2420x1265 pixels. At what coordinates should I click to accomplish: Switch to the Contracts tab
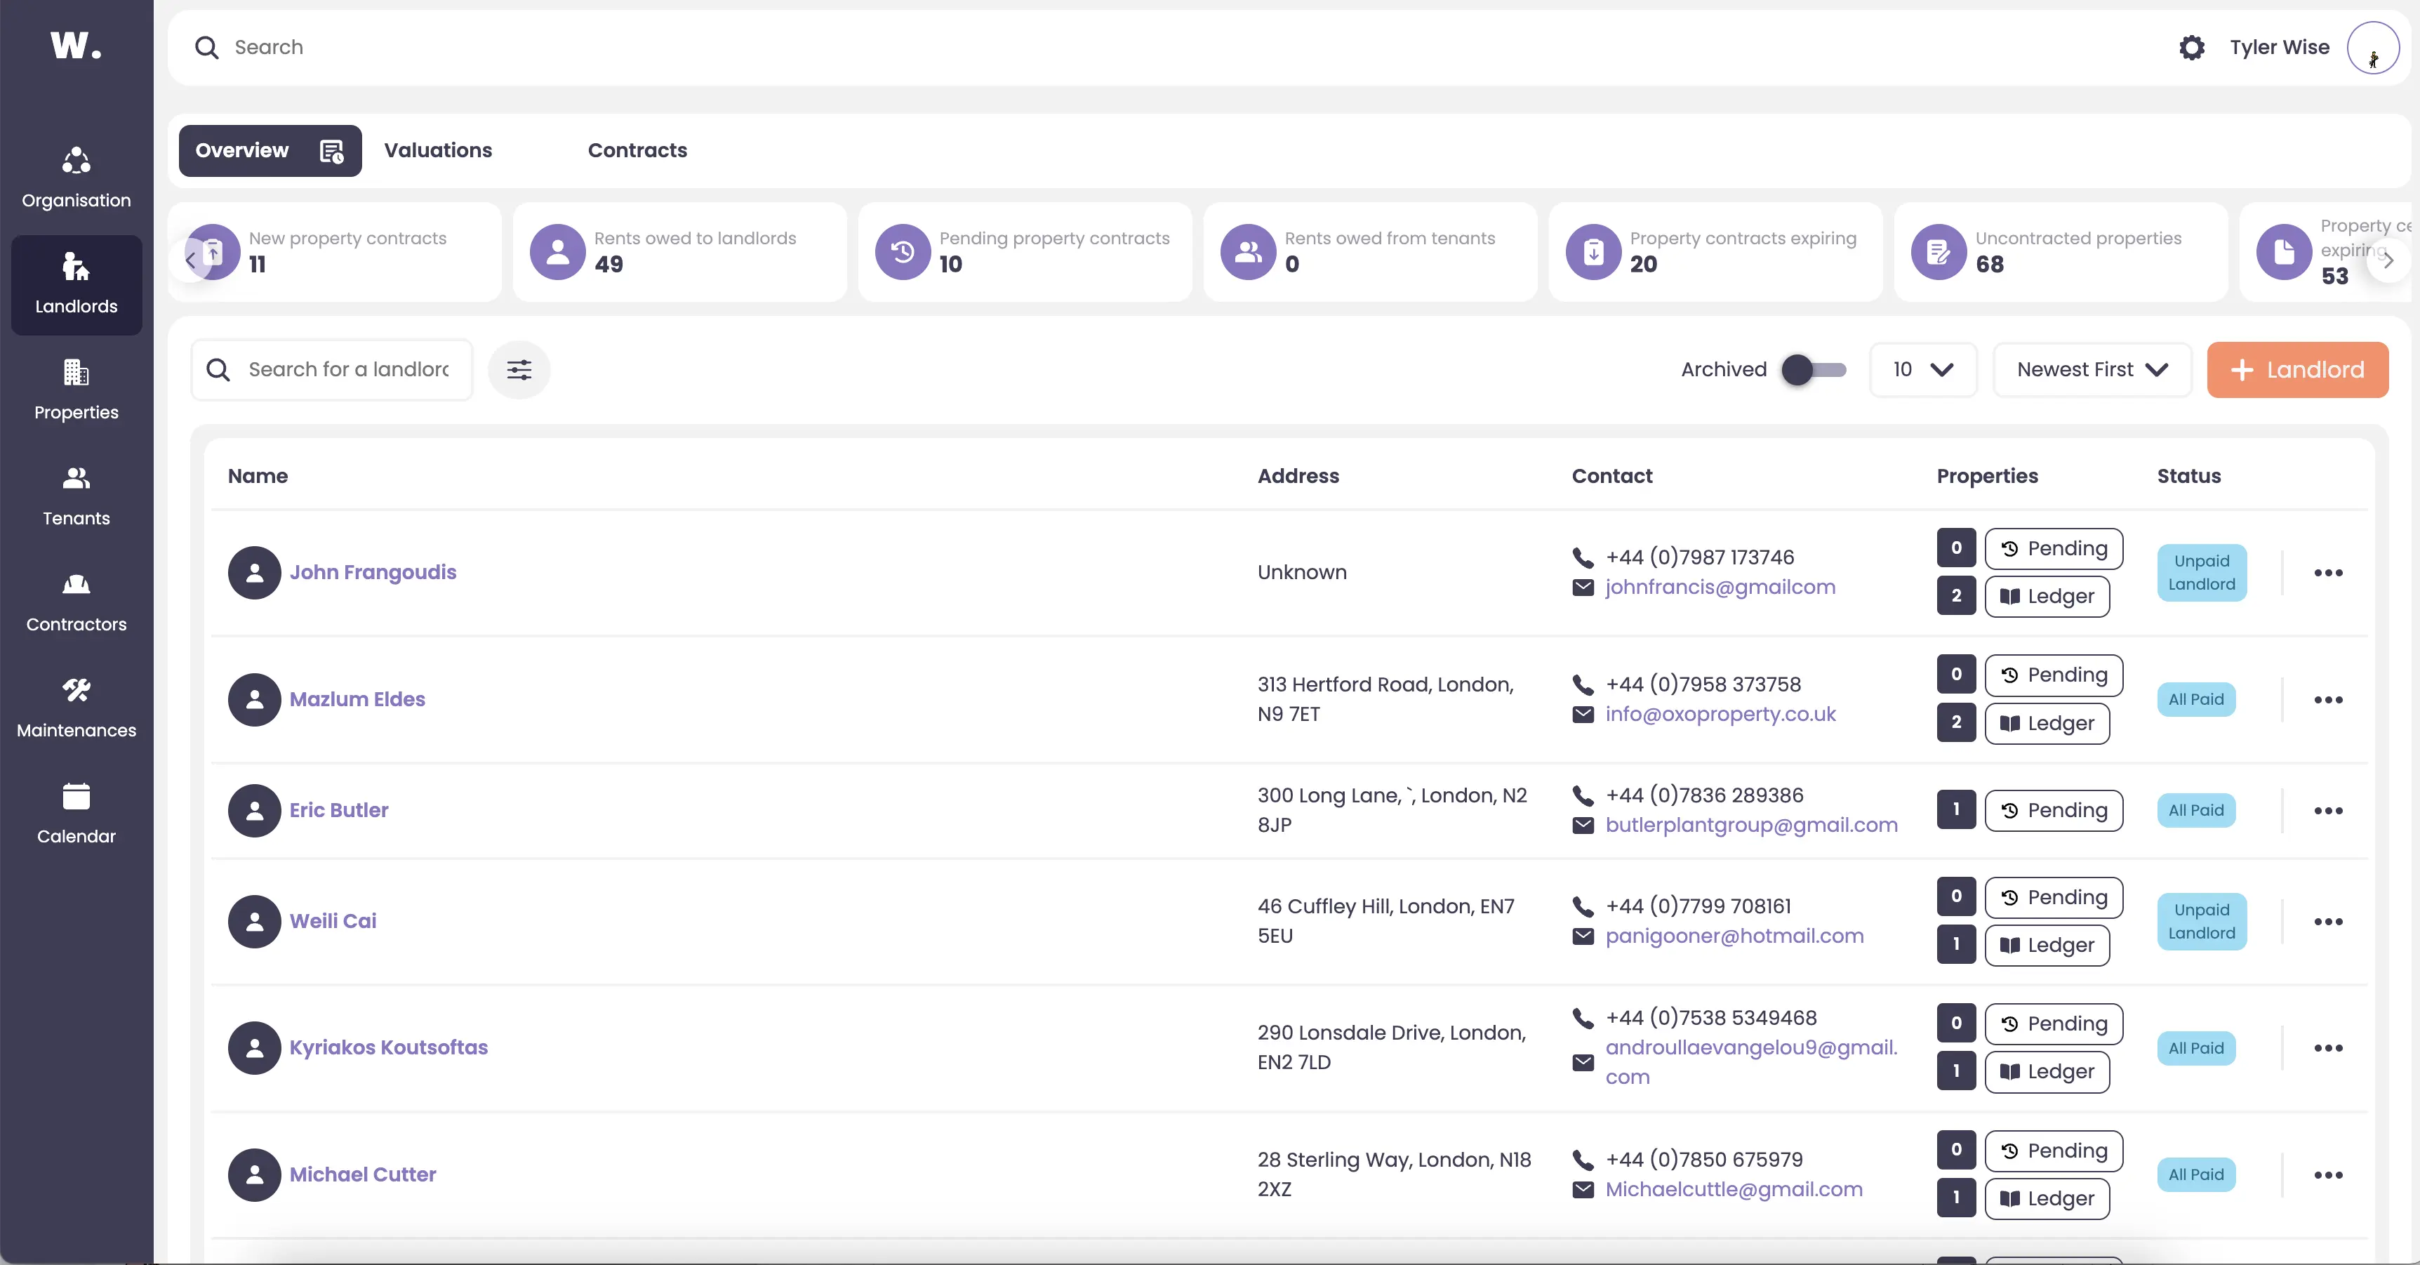coord(637,150)
